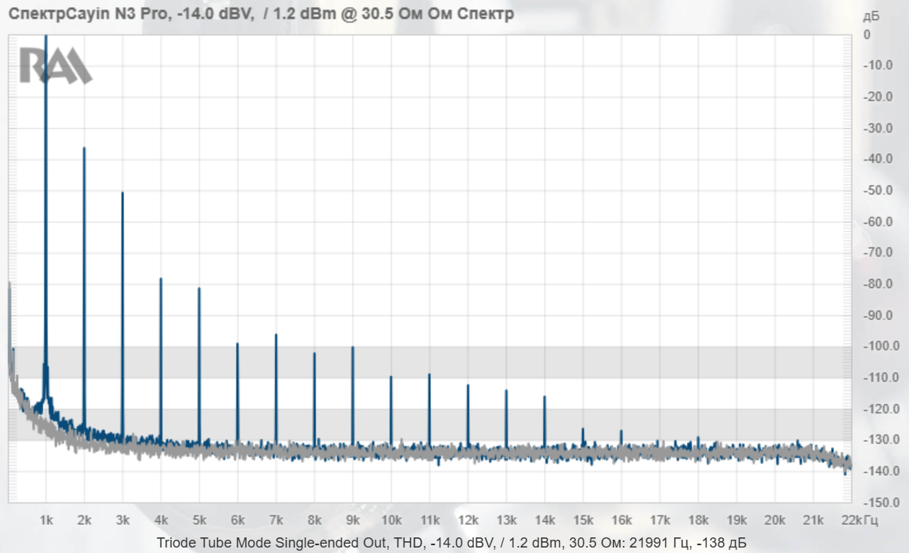
Task: Click the 2k frequency axis label
Action: 84,520
